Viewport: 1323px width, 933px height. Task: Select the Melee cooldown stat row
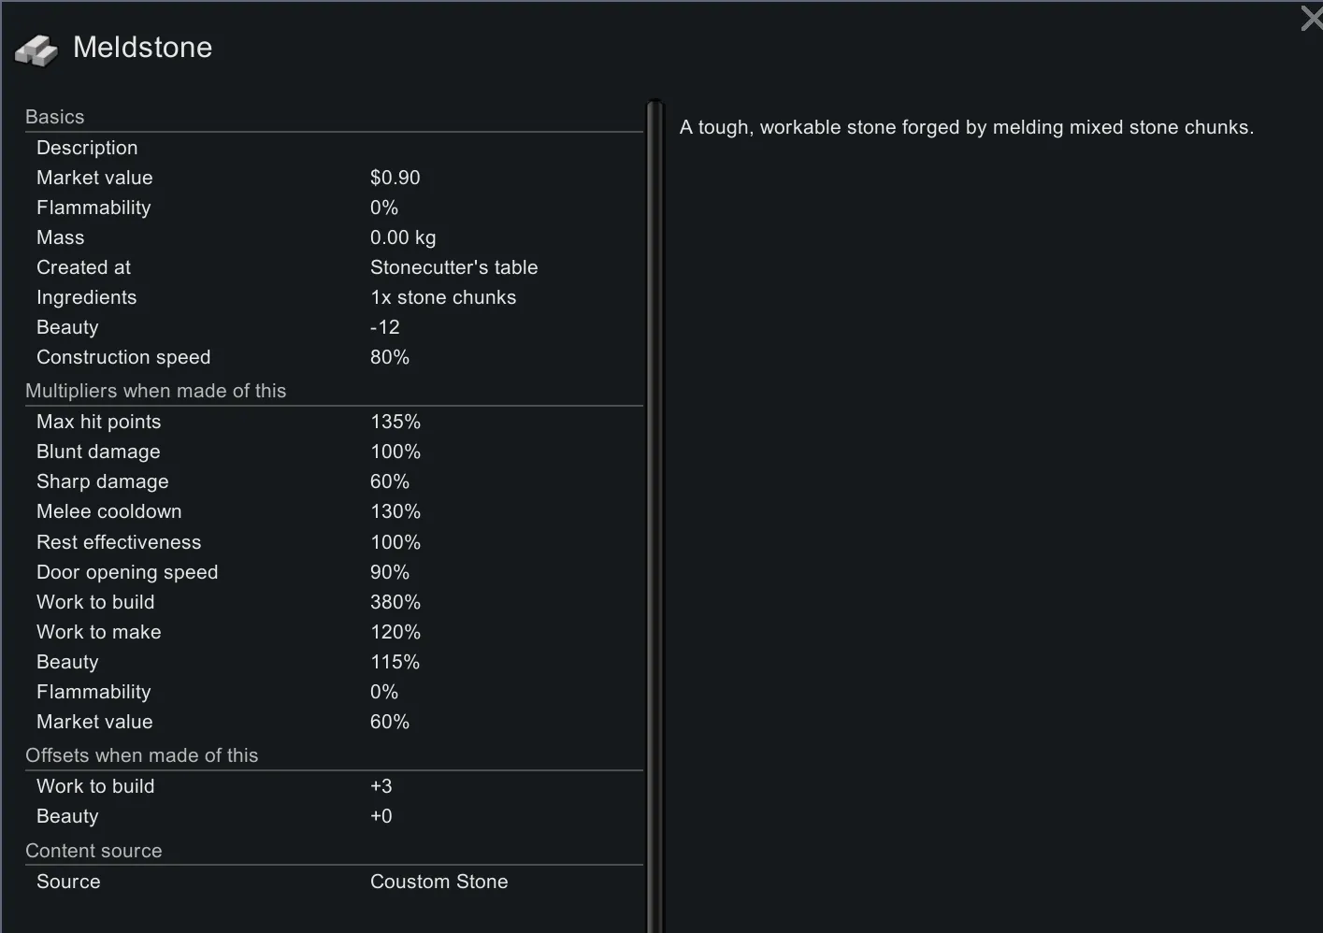[333, 511]
